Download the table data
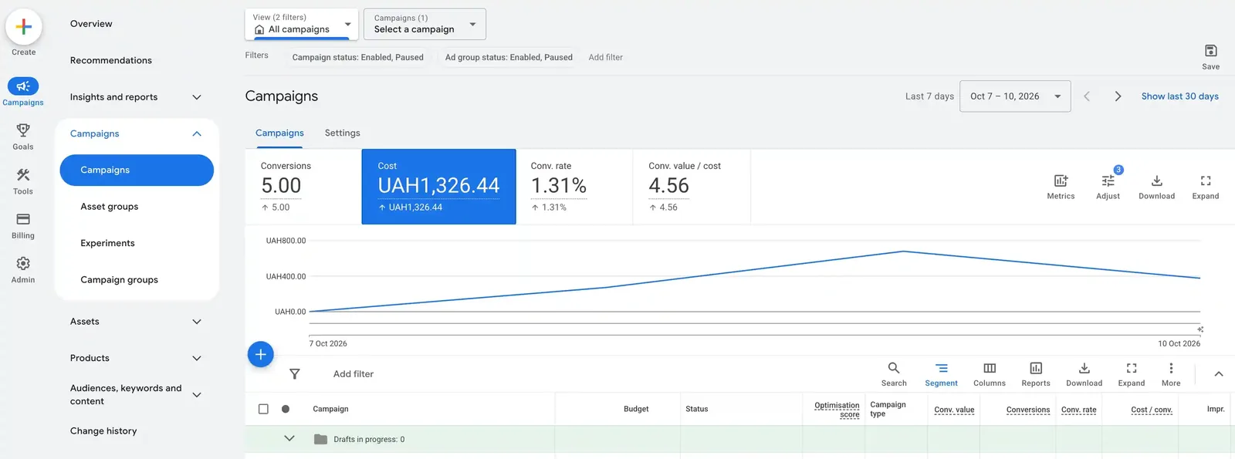Screen dimensions: 1235x459 coord(1084,374)
